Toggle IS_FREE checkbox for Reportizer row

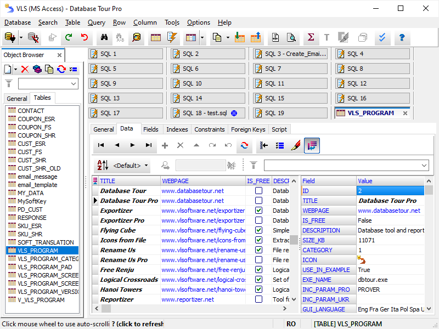point(258,299)
